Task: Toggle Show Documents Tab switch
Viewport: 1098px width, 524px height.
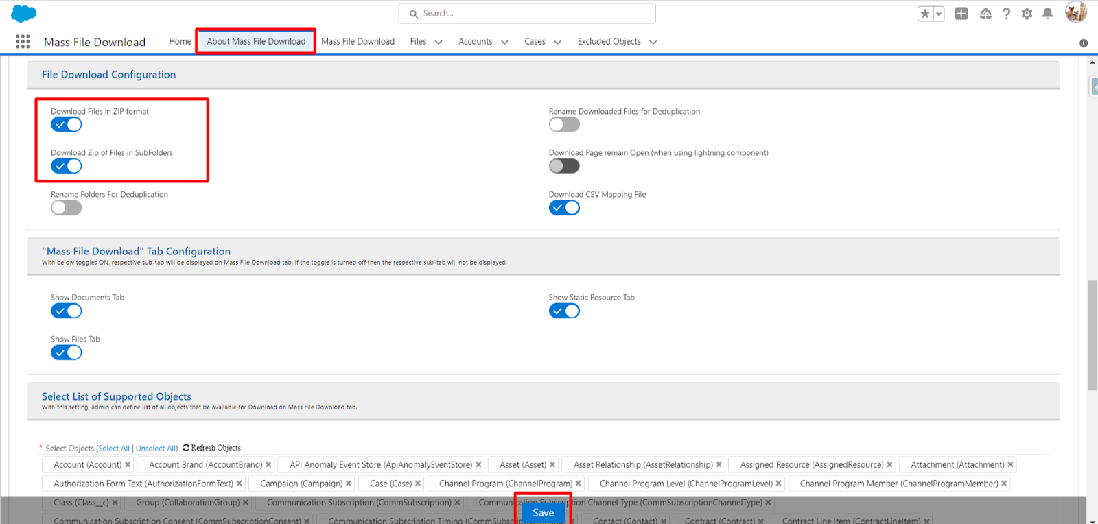Action: pos(67,311)
